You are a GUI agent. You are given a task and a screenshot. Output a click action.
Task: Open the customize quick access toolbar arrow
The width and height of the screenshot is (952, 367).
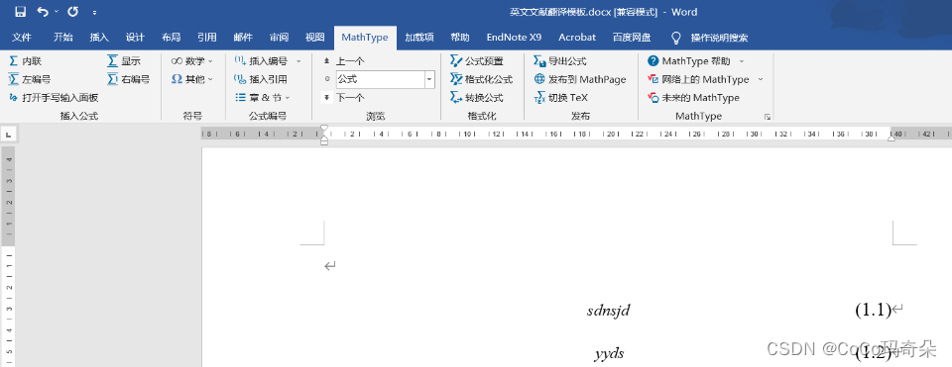[x=94, y=12]
